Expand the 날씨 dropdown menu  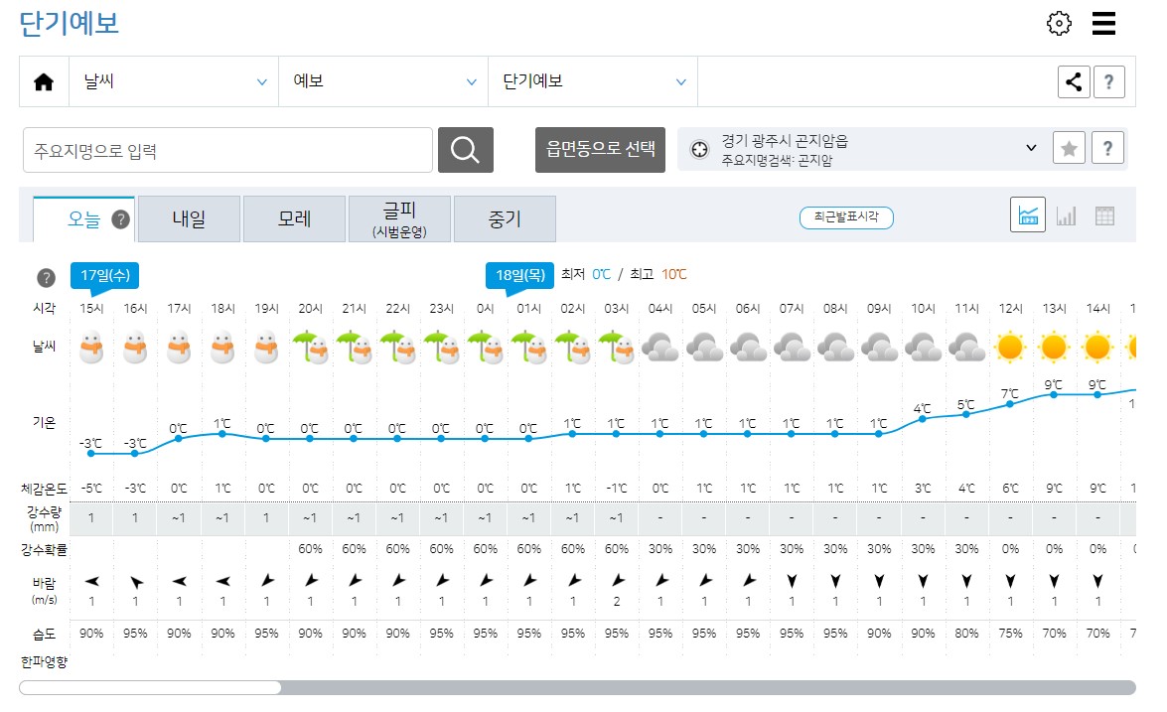[174, 81]
